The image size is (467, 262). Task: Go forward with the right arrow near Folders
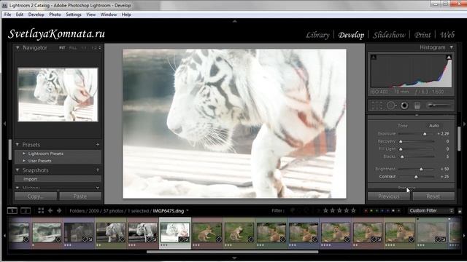[x=59, y=210]
